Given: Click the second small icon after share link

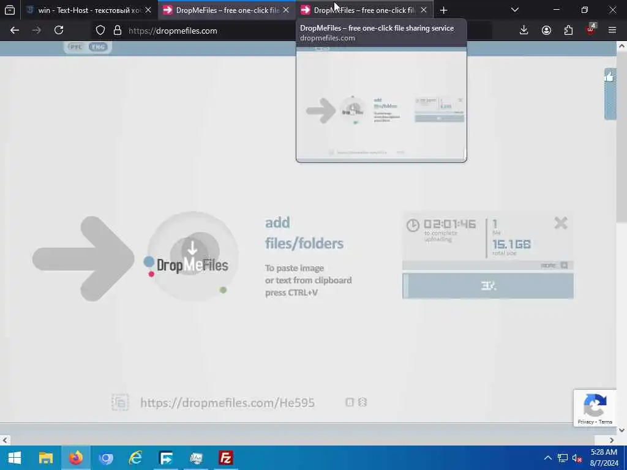Looking at the screenshot, I should 362,402.
